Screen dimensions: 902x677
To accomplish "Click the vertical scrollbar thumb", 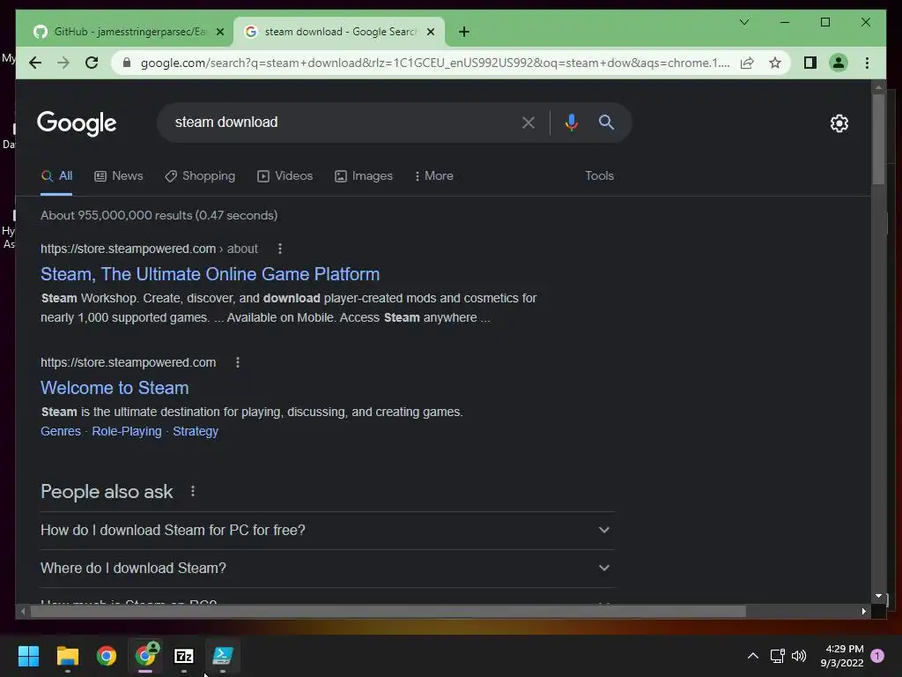I will (878, 139).
